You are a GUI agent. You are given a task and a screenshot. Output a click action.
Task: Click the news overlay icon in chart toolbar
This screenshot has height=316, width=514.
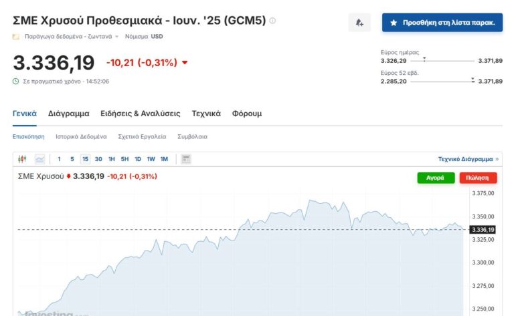tap(186, 159)
